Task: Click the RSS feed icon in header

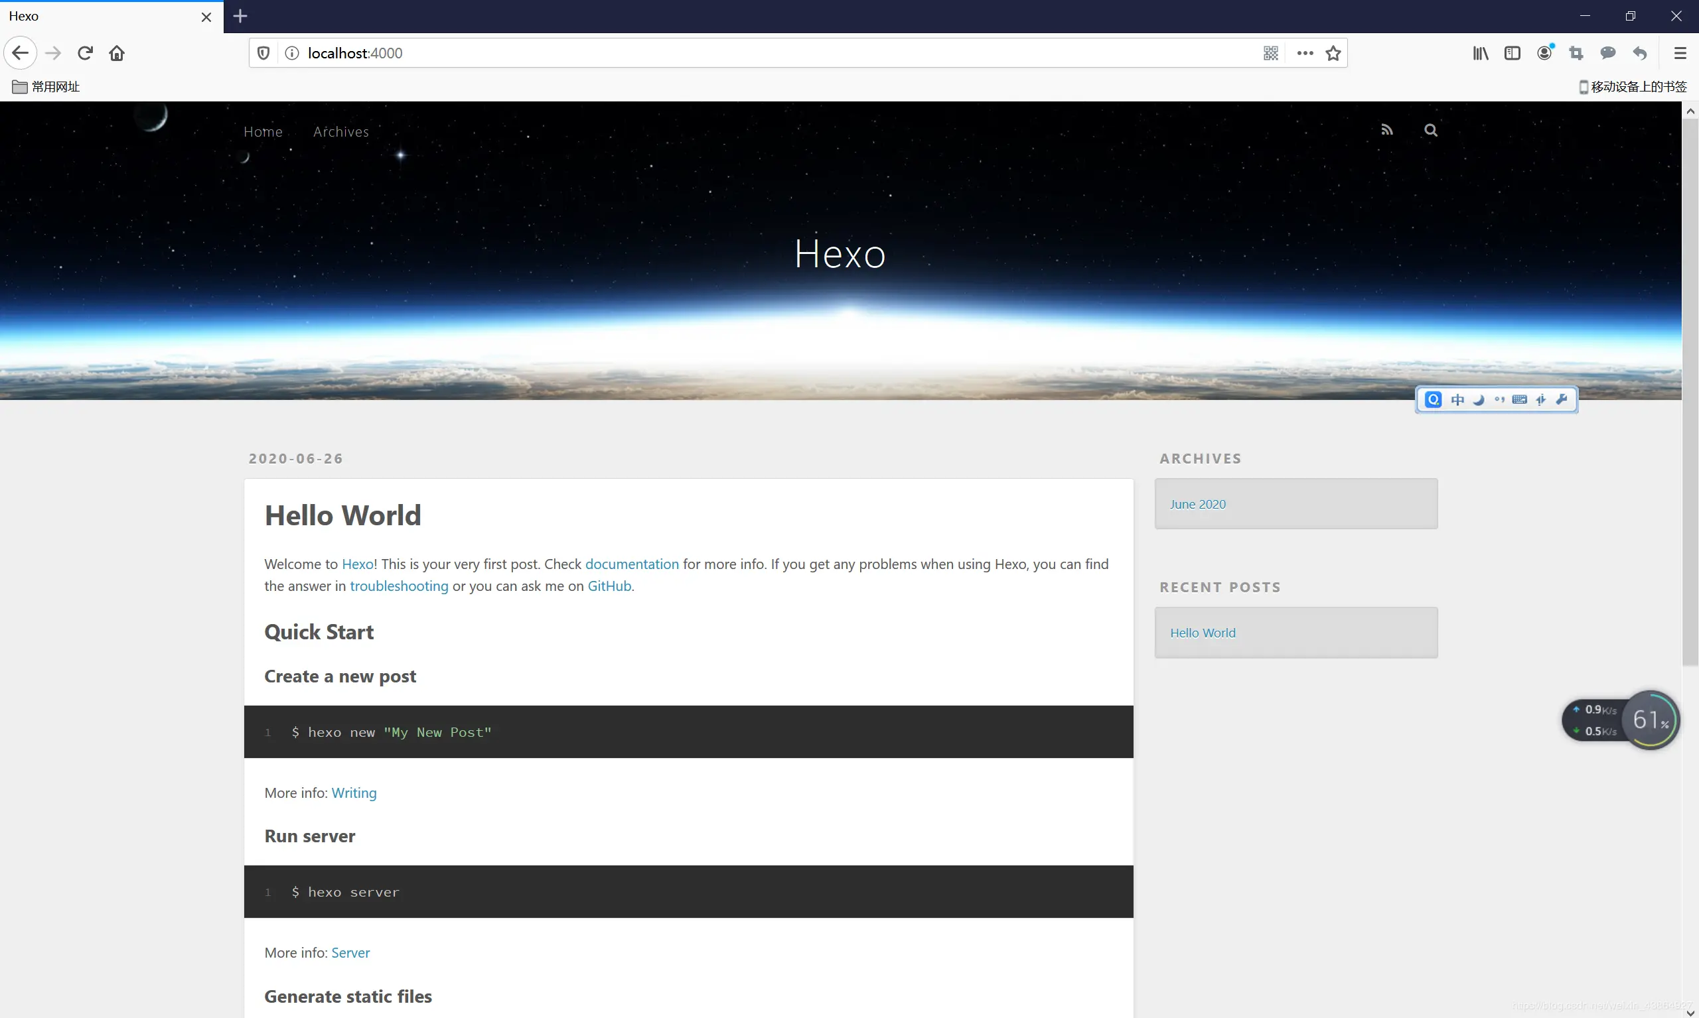Action: coord(1386,129)
